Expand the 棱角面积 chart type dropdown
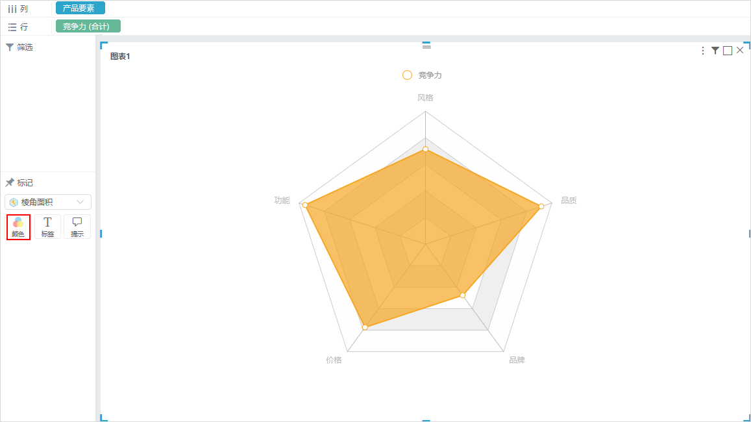This screenshot has width=751, height=422. pos(48,202)
